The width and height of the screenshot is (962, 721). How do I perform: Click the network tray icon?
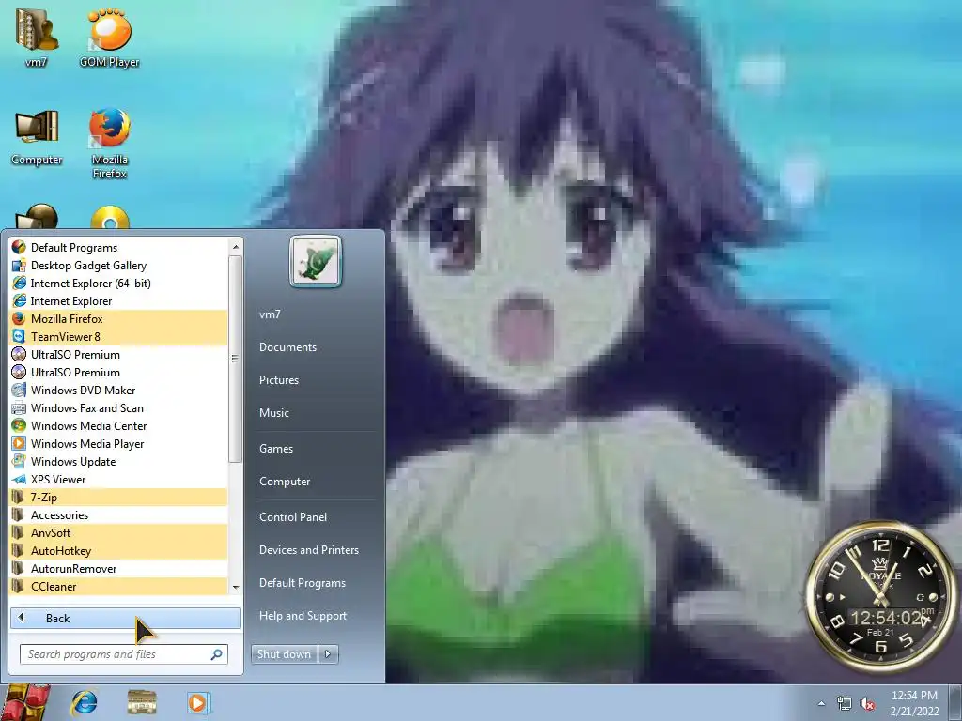[x=845, y=704]
